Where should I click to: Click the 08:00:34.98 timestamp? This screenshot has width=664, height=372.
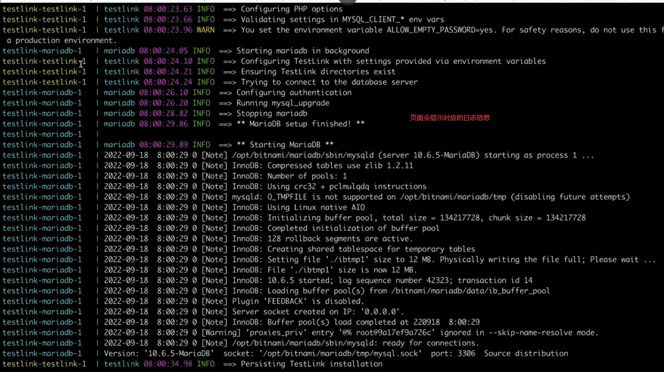click(168, 364)
